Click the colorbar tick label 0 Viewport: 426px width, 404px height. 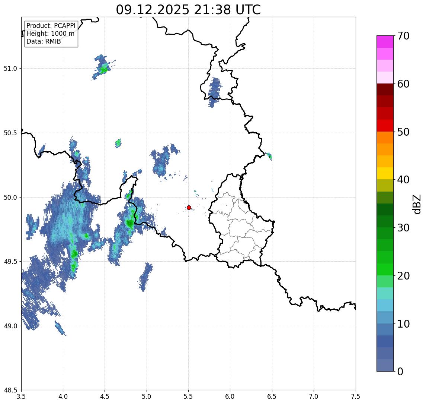[400, 371]
